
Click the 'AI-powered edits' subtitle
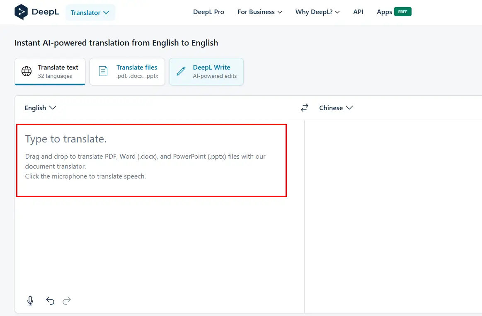click(x=215, y=76)
